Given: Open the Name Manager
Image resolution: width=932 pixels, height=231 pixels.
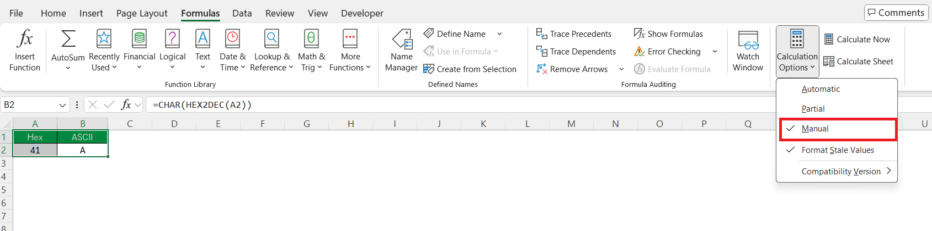Looking at the screenshot, I should tap(401, 50).
